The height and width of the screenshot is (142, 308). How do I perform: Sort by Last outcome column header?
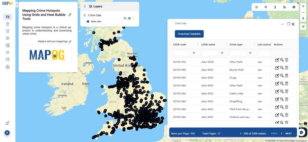(264, 45)
